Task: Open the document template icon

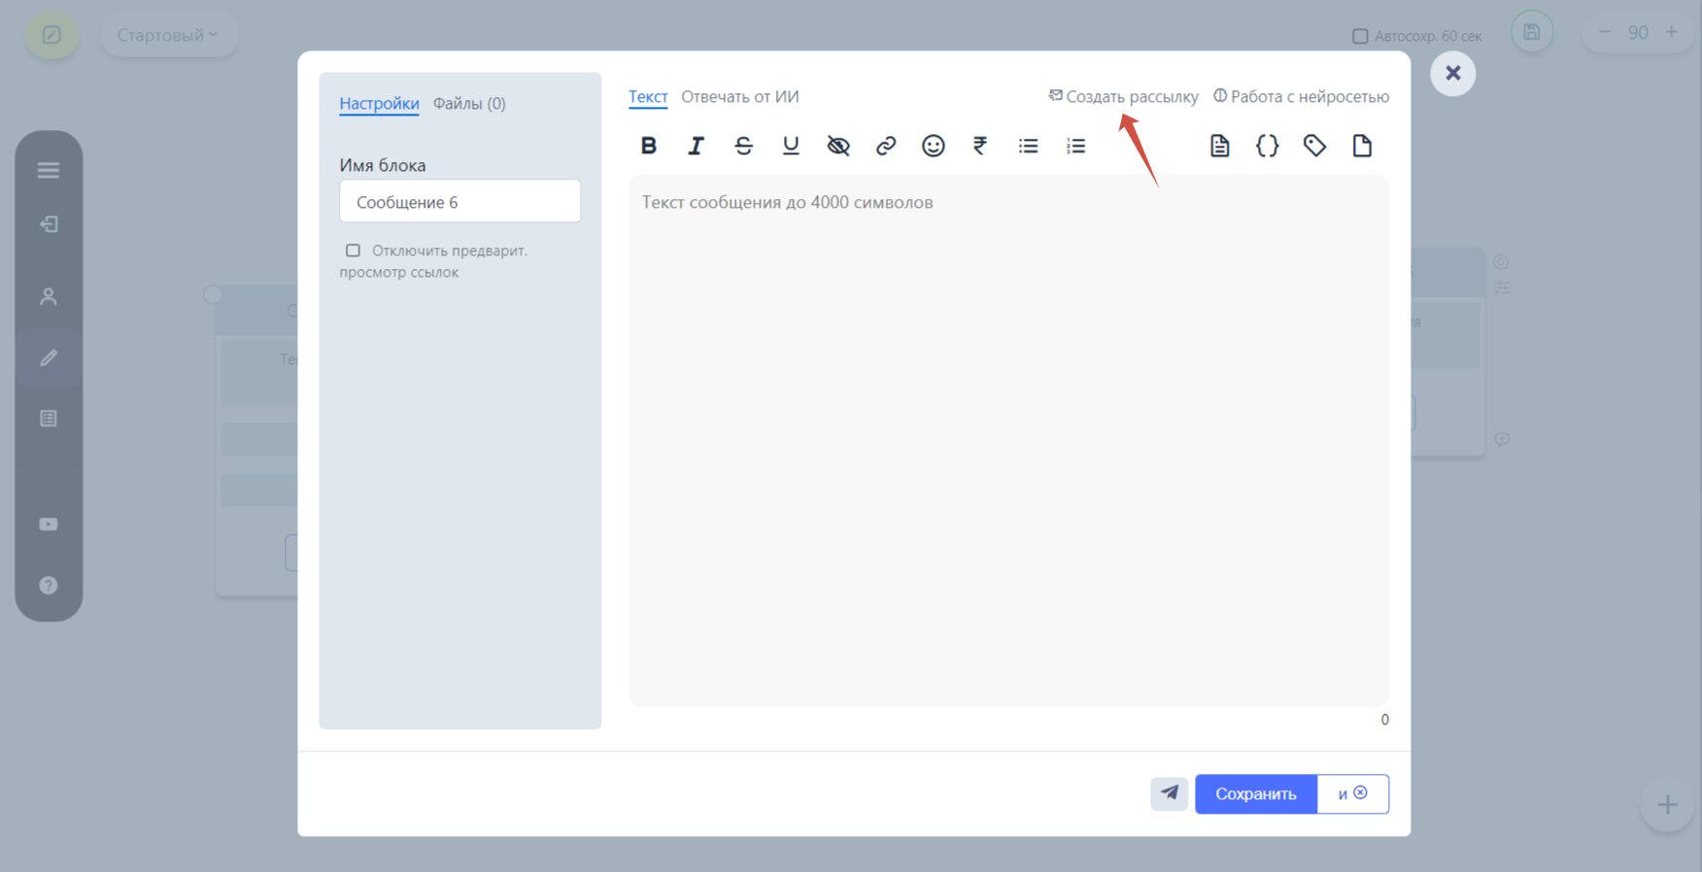Action: click(x=1219, y=146)
